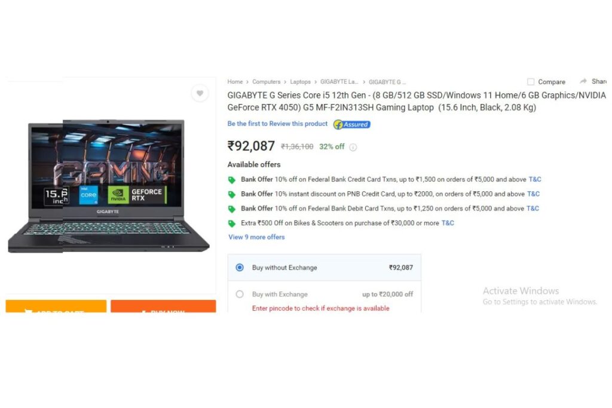
Task: Click the Gigabyte laptop product image
Action: (109, 186)
